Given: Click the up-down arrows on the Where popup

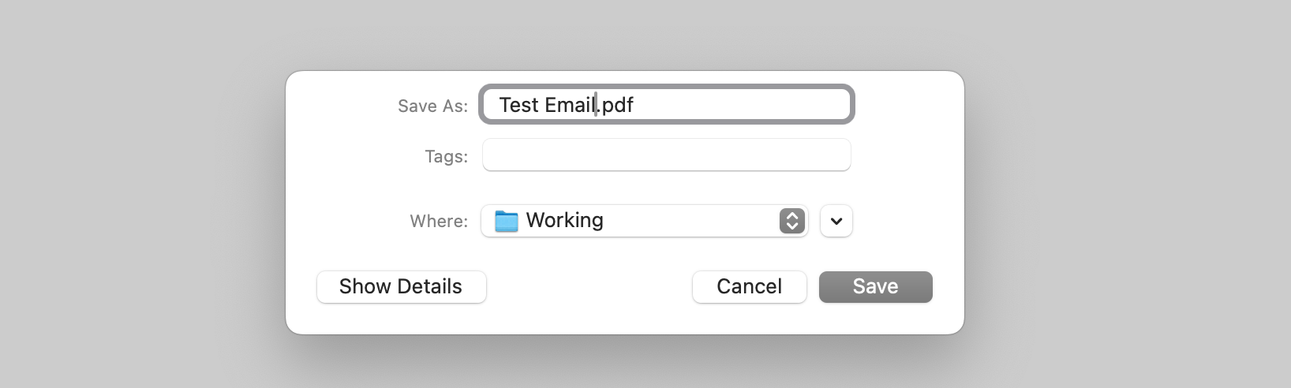Looking at the screenshot, I should 792,221.
